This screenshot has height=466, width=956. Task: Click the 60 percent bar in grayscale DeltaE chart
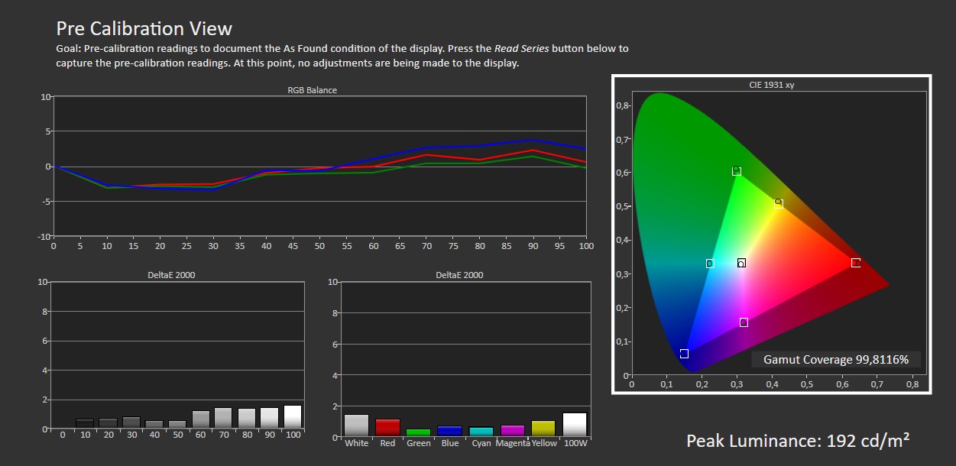click(201, 419)
